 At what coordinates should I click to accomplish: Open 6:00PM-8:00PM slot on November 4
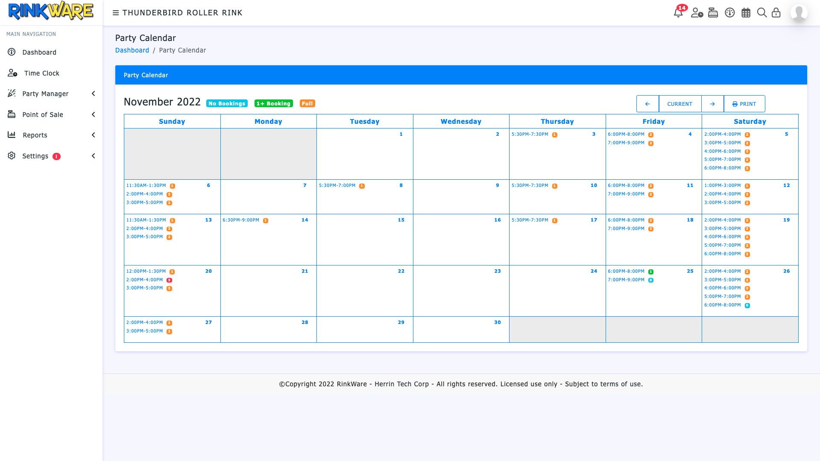coord(626,134)
